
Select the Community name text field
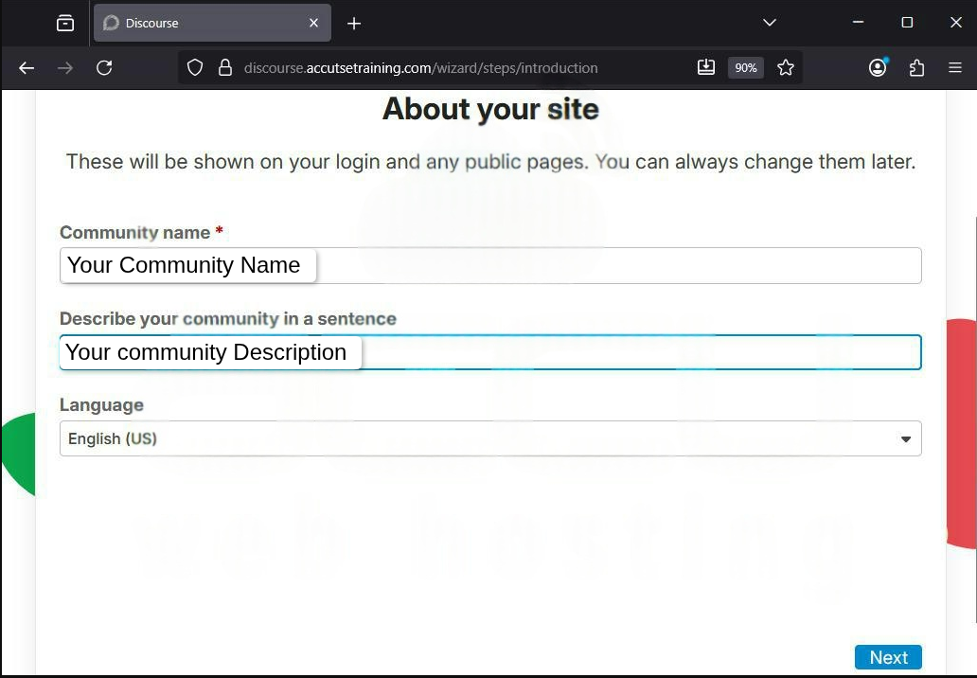coord(490,265)
